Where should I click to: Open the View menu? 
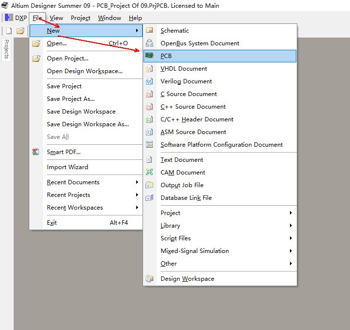click(56, 18)
